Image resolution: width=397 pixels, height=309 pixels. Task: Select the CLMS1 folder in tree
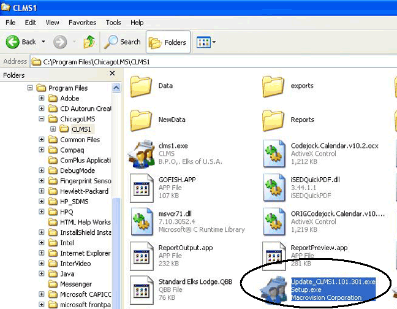(x=83, y=129)
